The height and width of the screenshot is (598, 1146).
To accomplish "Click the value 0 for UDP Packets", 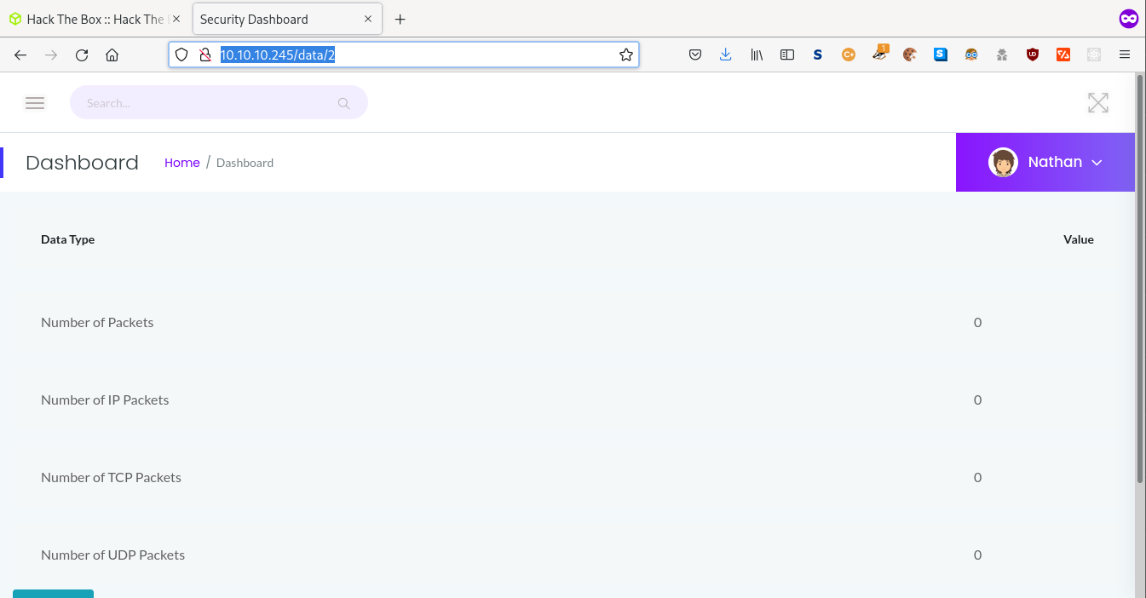I will pyautogui.click(x=977, y=555).
